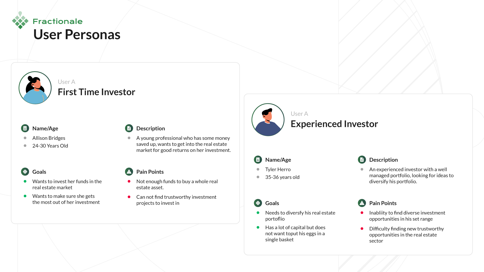
Task: Click Goals target icon in First Time Investor card
Action: tap(25, 172)
